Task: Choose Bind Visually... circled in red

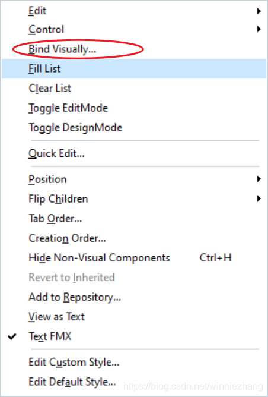Action: click(x=62, y=49)
